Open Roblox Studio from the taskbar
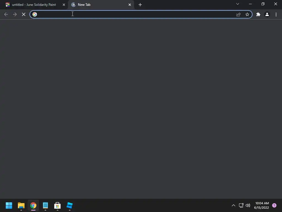Viewport: 282px width, 212px height. click(70, 205)
